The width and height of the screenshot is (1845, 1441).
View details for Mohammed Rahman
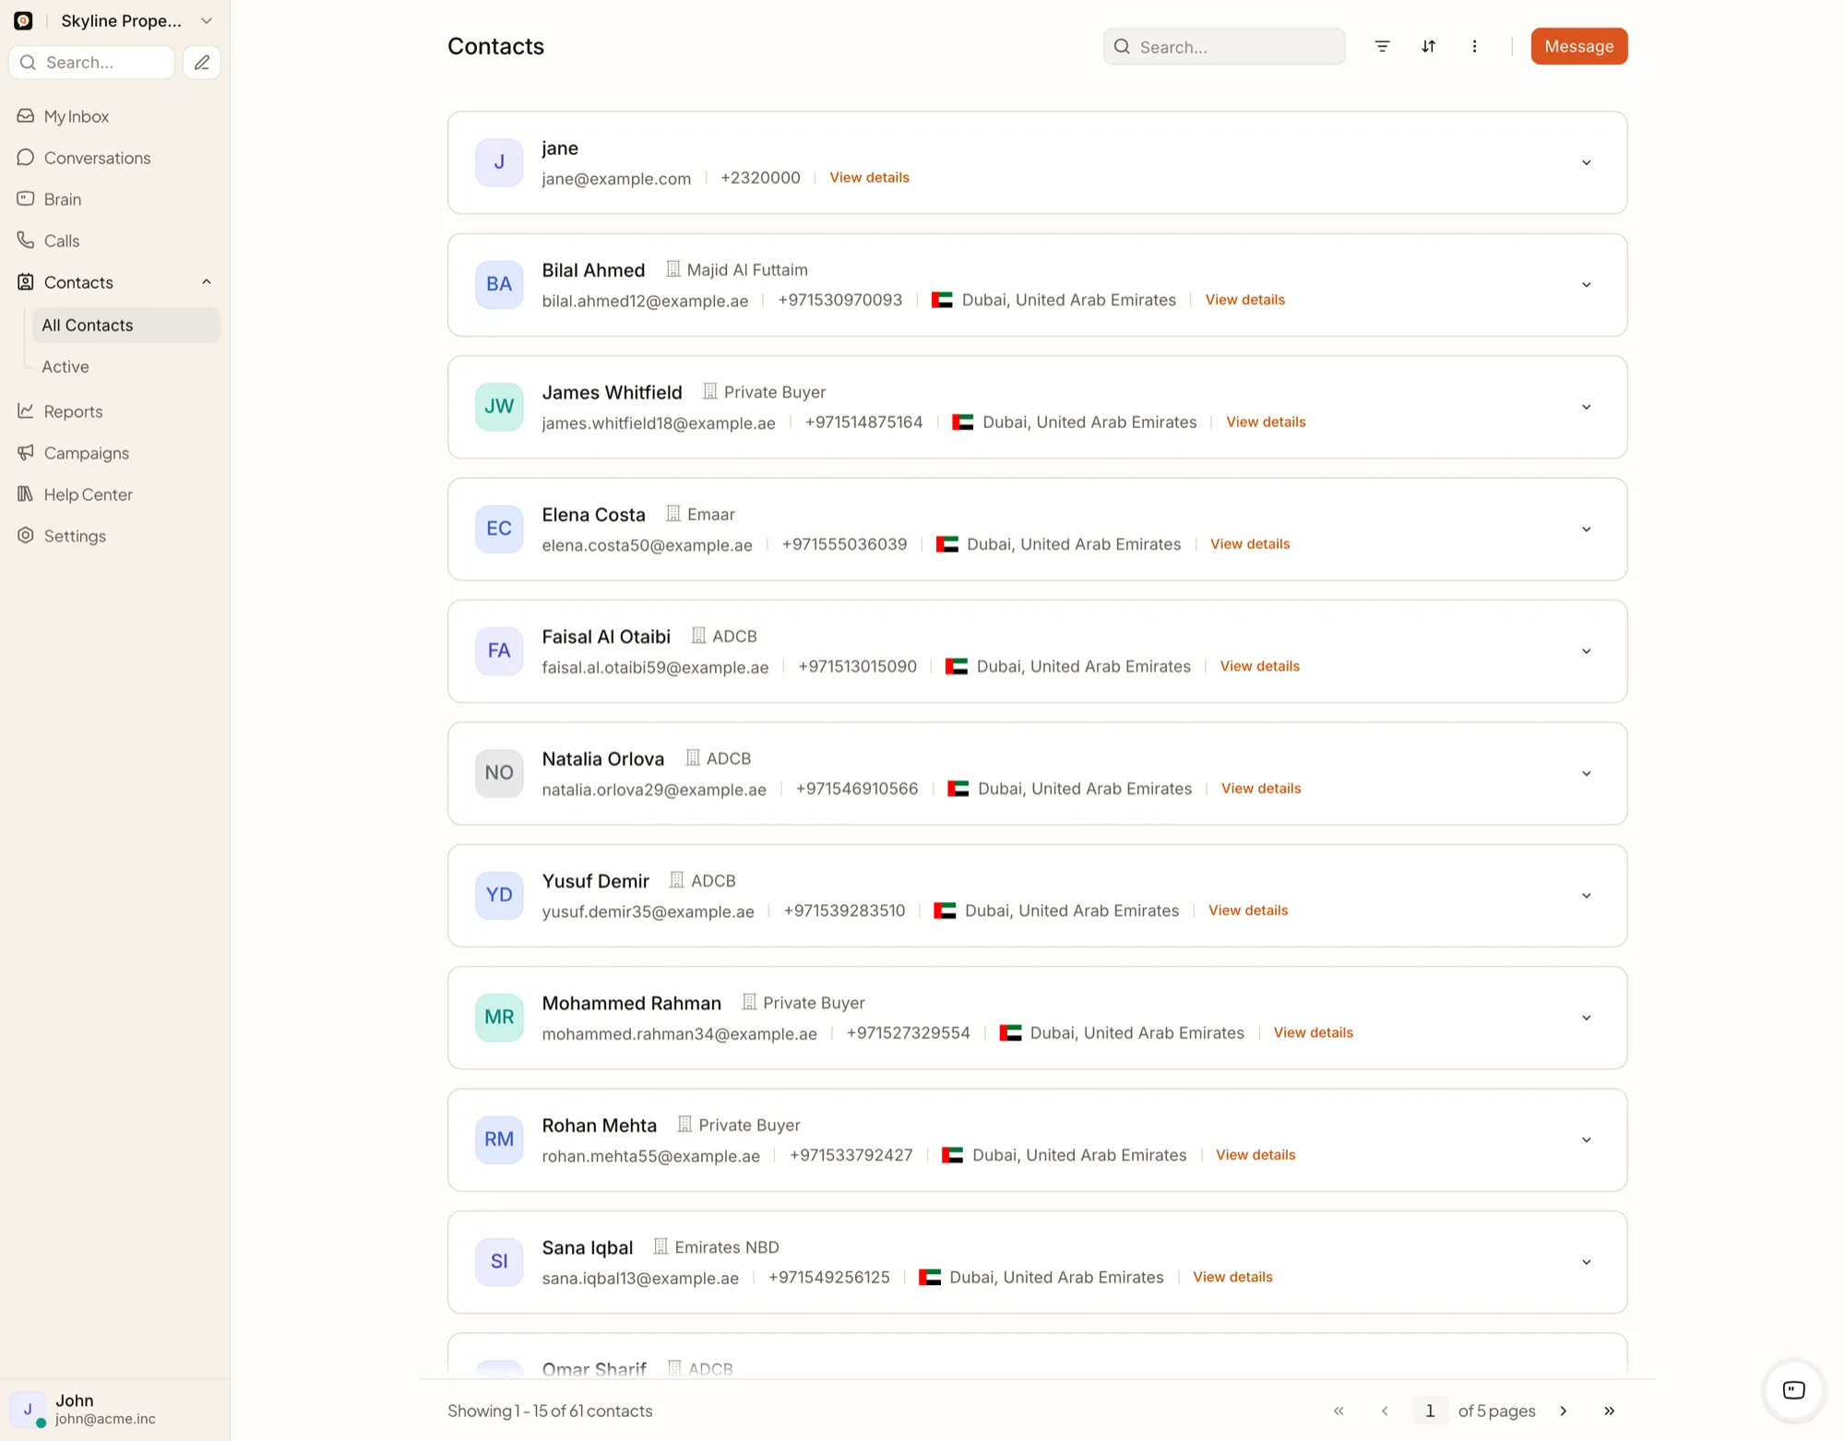[x=1313, y=1032]
